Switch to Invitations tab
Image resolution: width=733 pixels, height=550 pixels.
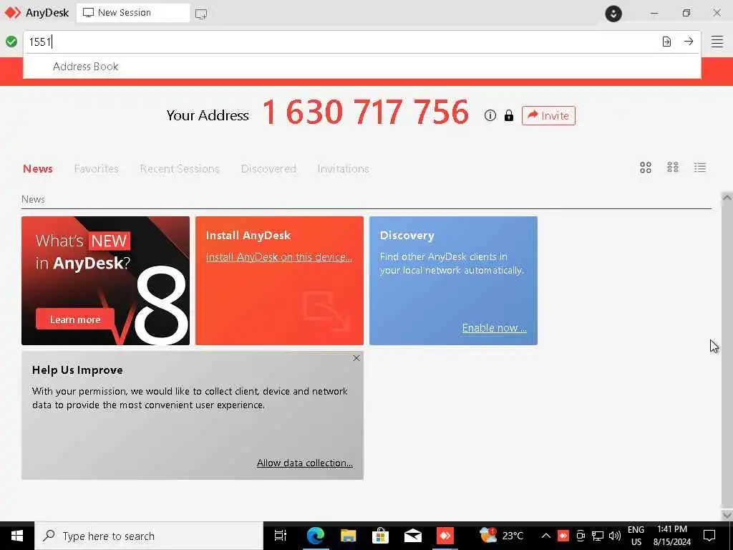pos(343,168)
